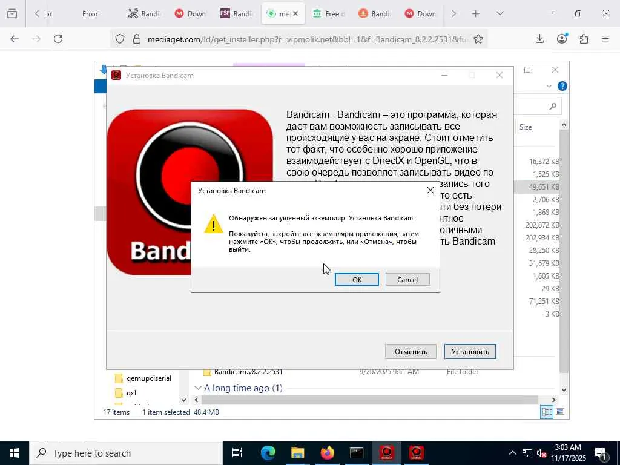Open Command Prompt from taskbar

(x=357, y=453)
